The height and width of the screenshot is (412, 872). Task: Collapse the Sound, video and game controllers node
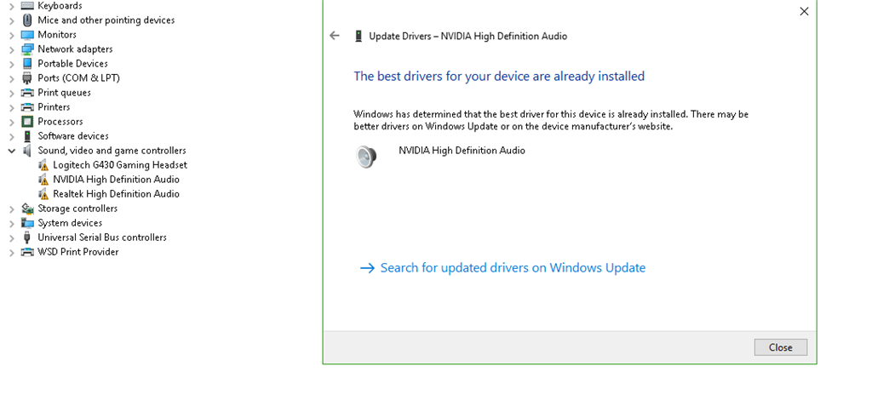(x=12, y=151)
